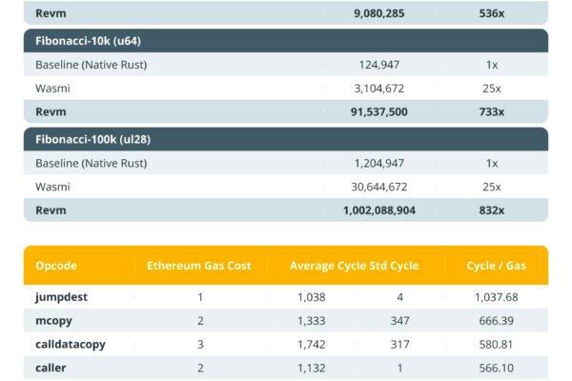The width and height of the screenshot is (572, 381).
Task: Click the Opcode column header
Action: (x=56, y=266)
